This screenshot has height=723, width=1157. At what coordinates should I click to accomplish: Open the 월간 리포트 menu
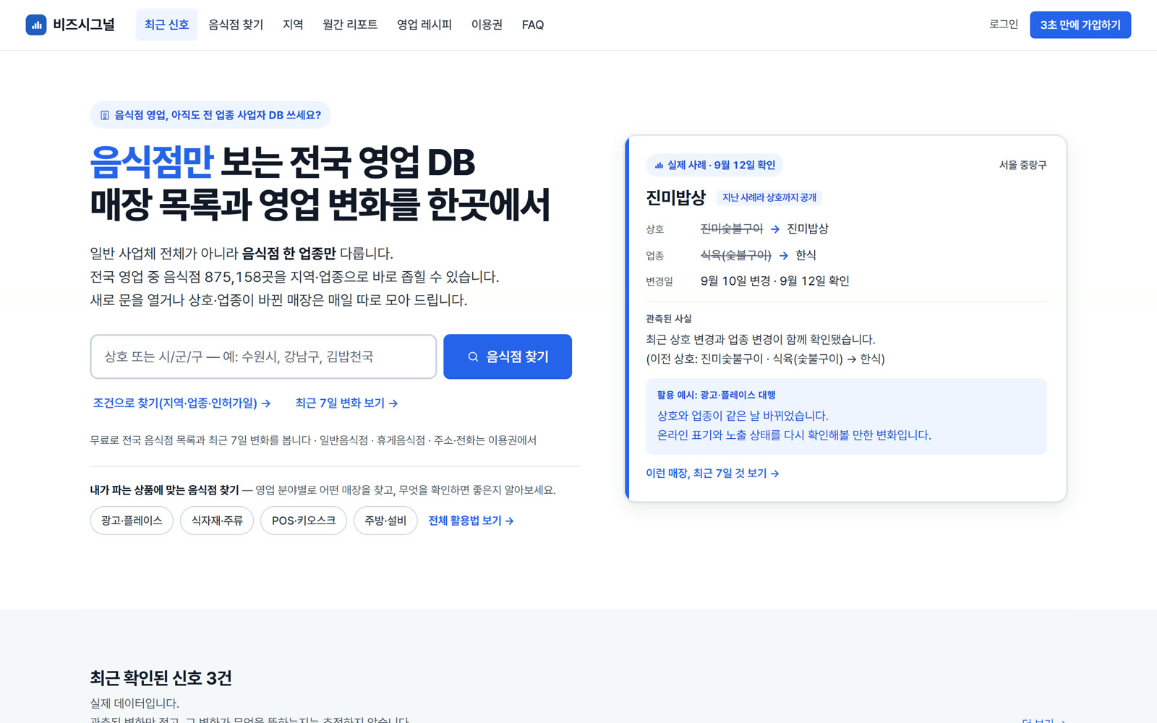coord(350,25)
